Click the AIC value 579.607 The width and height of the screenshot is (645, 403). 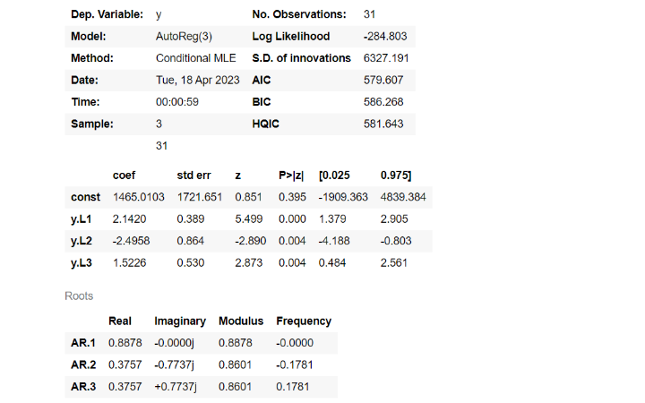[383, 80]
